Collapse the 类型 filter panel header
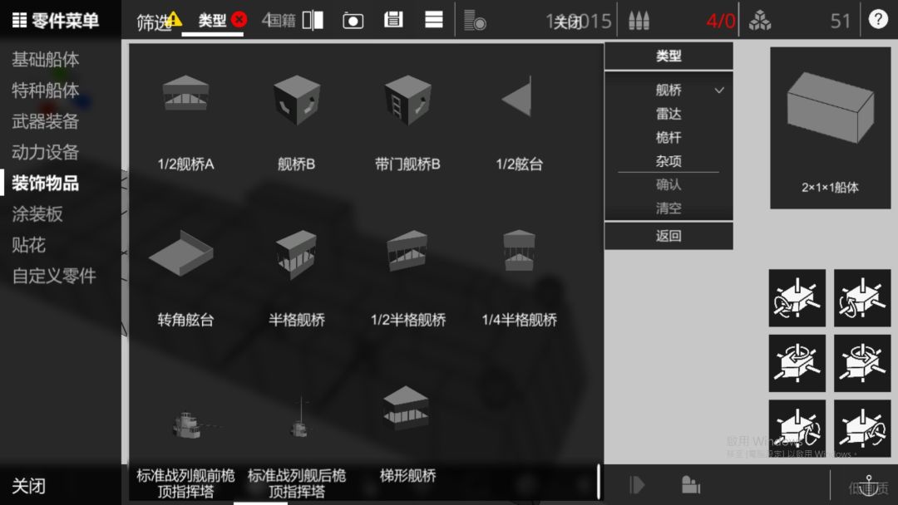 click(x=669, y=56)
